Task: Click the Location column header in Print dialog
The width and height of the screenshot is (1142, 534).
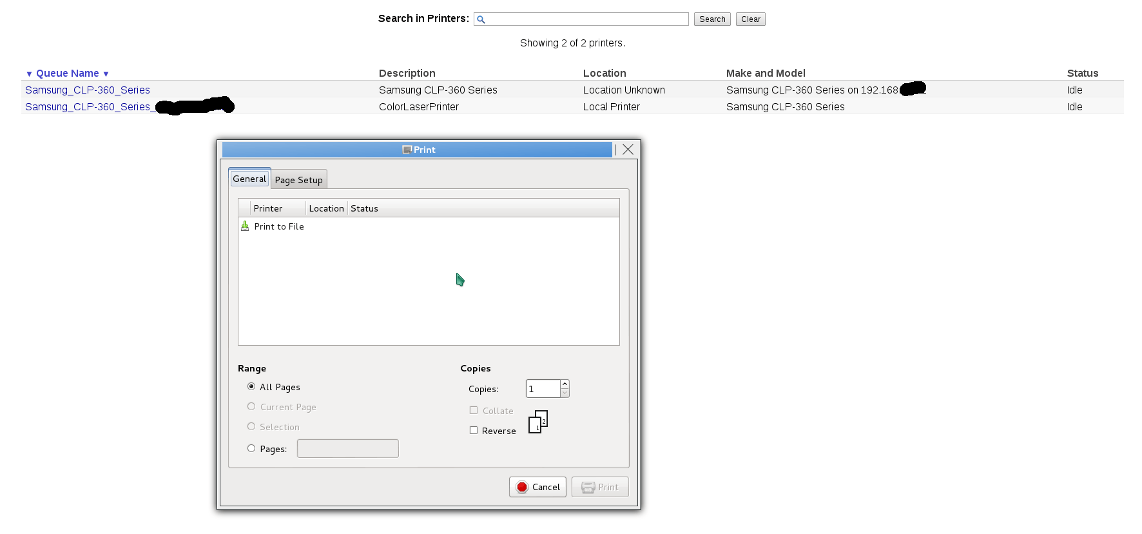Action: point(327,208)
